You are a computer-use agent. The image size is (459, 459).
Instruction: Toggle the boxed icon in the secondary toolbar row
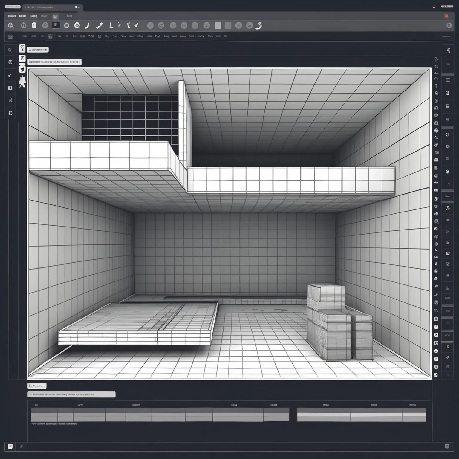[x=50, y=36]
